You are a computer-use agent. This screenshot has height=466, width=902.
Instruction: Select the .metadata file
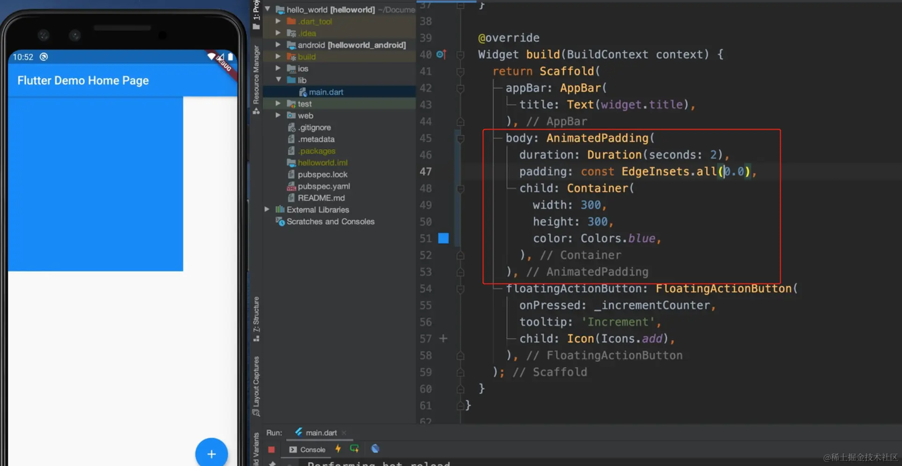coord(316,139)
